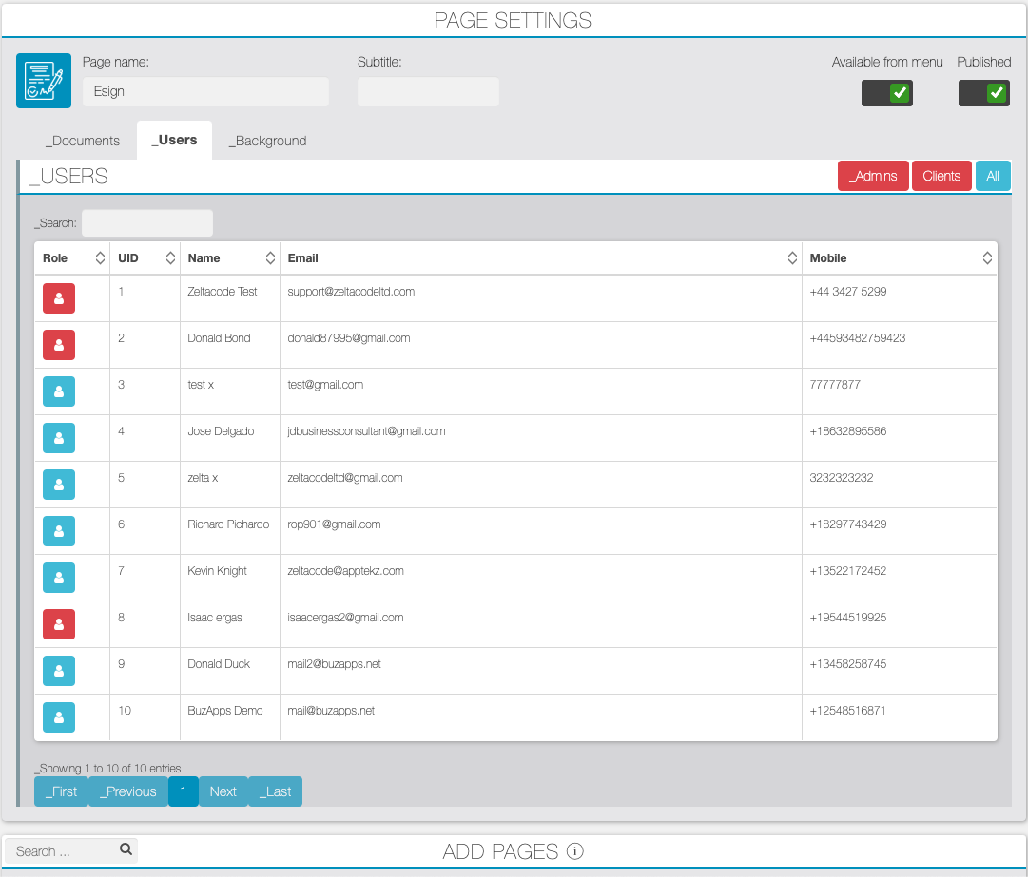This screenshot has width=1028, height=877.
Task: Click the role icon for Zeltacode Test
Action: point(59,298)
